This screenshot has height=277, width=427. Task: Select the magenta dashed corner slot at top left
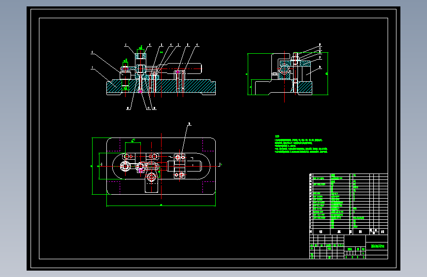(114, 145)
